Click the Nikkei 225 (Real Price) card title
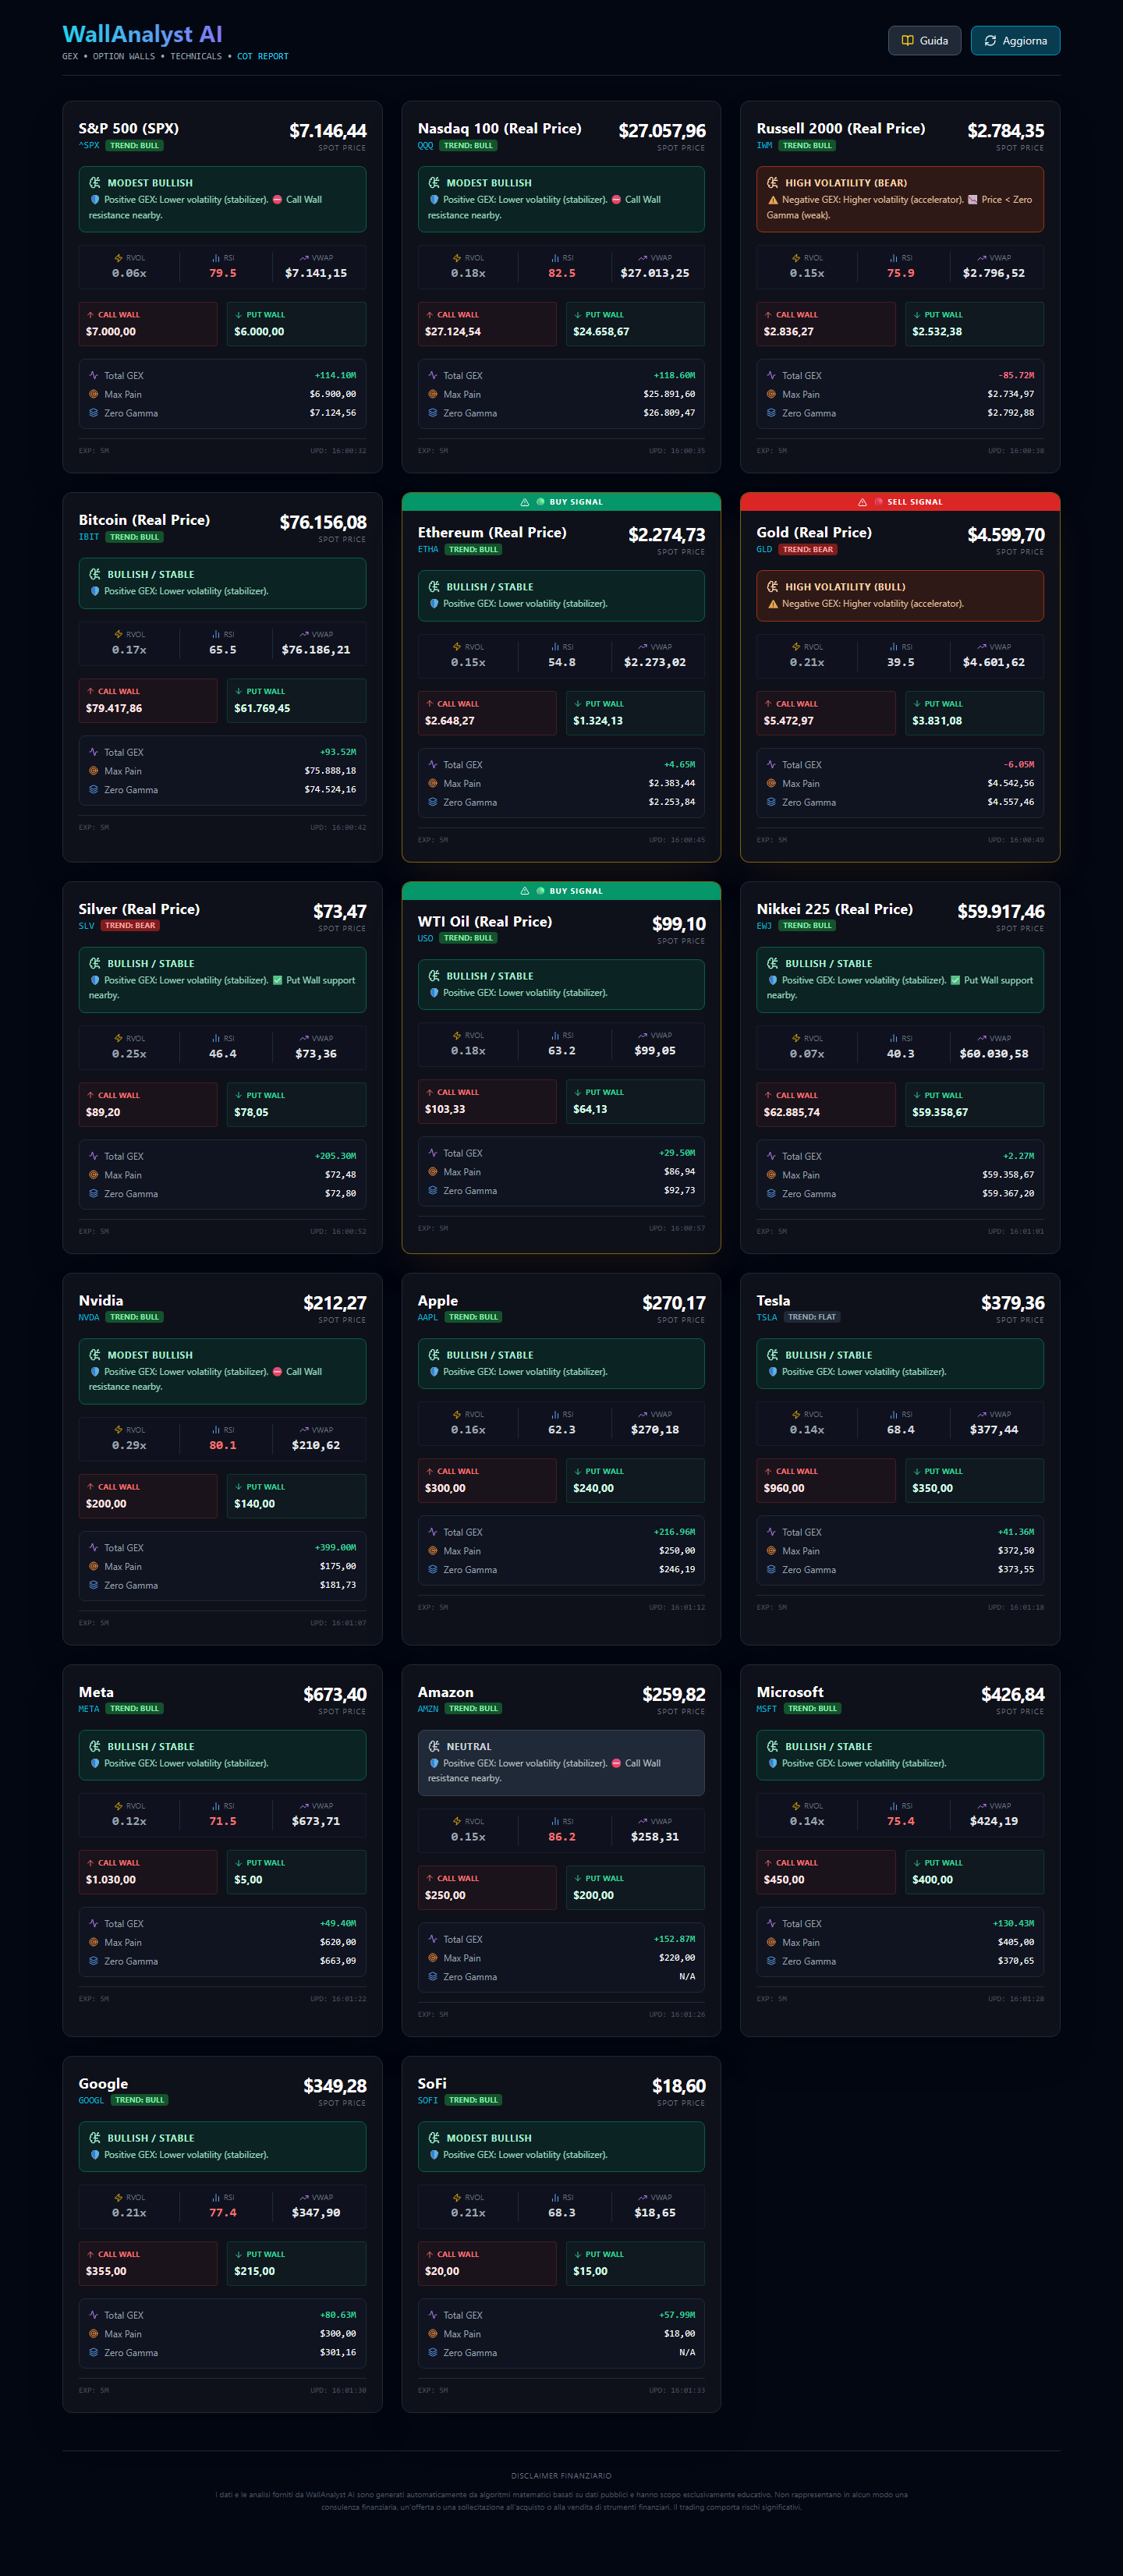 pyautogui.click(x=835, y=910)
